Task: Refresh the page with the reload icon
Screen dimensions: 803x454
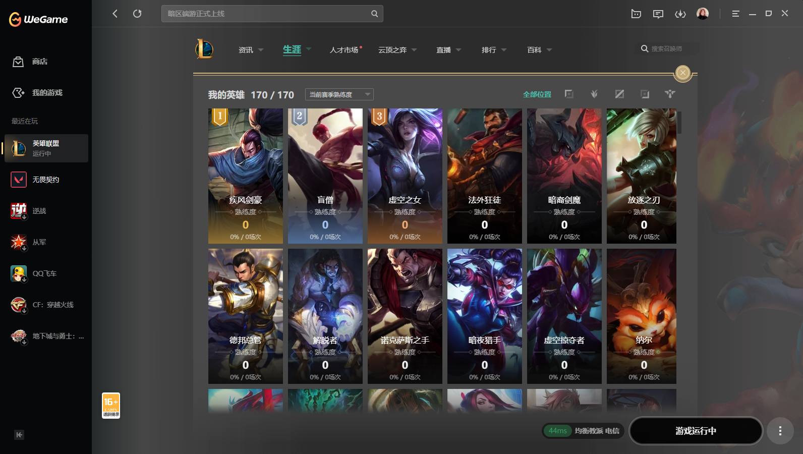Action: point(137,14)
